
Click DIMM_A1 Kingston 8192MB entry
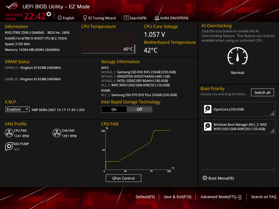(x=33, y=68)
